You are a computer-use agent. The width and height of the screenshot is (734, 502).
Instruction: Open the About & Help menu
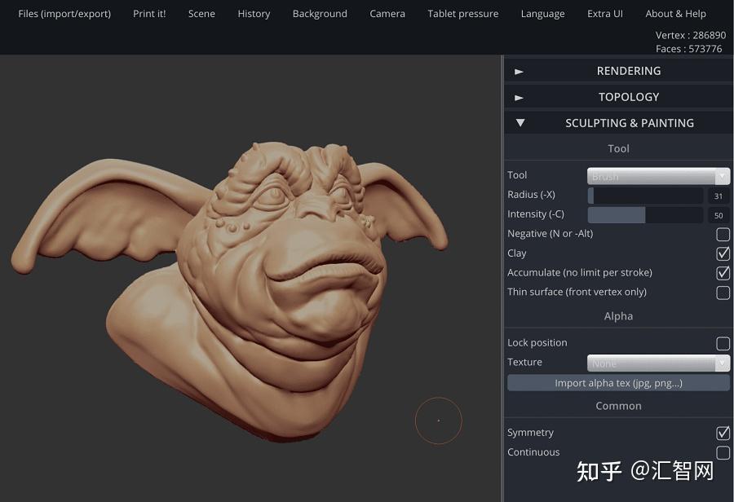[676, 14]
